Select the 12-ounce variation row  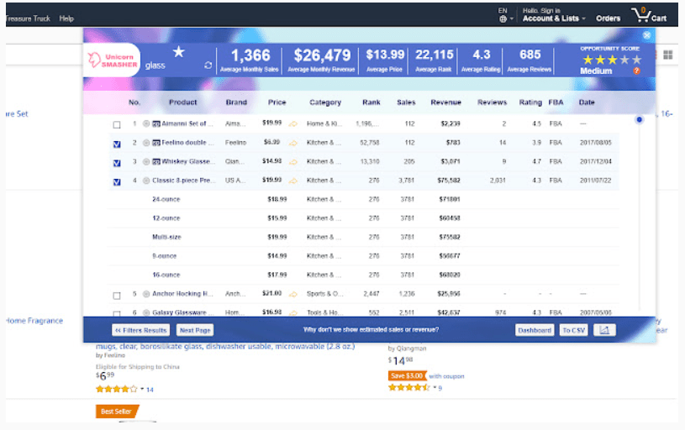(x=363, y=218)
